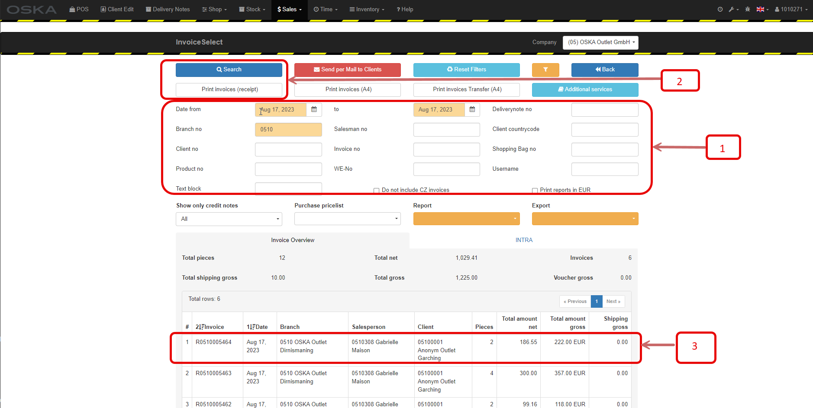Focus the Shopping Bag no field
This screenshot has height=408, width=813.
[605, 150]
